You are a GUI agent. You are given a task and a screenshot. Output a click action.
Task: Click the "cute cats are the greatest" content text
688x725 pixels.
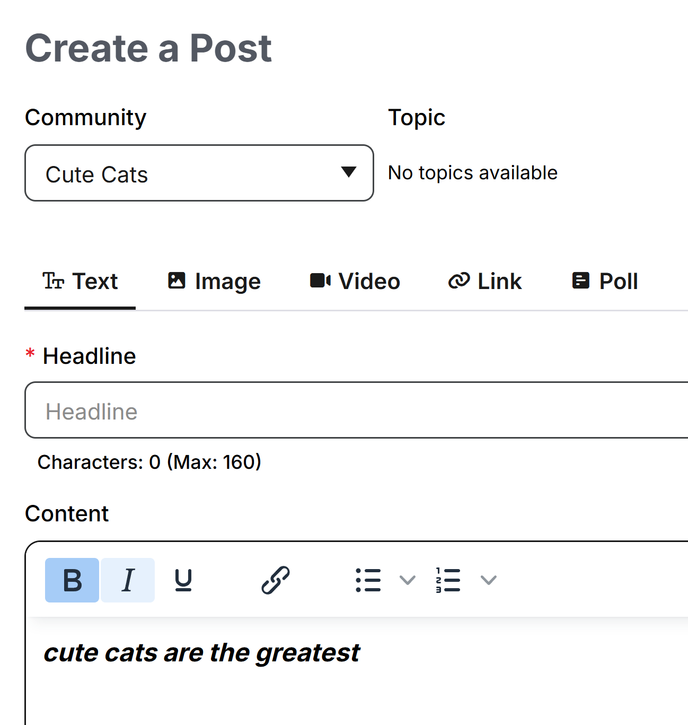pos(201,653)
